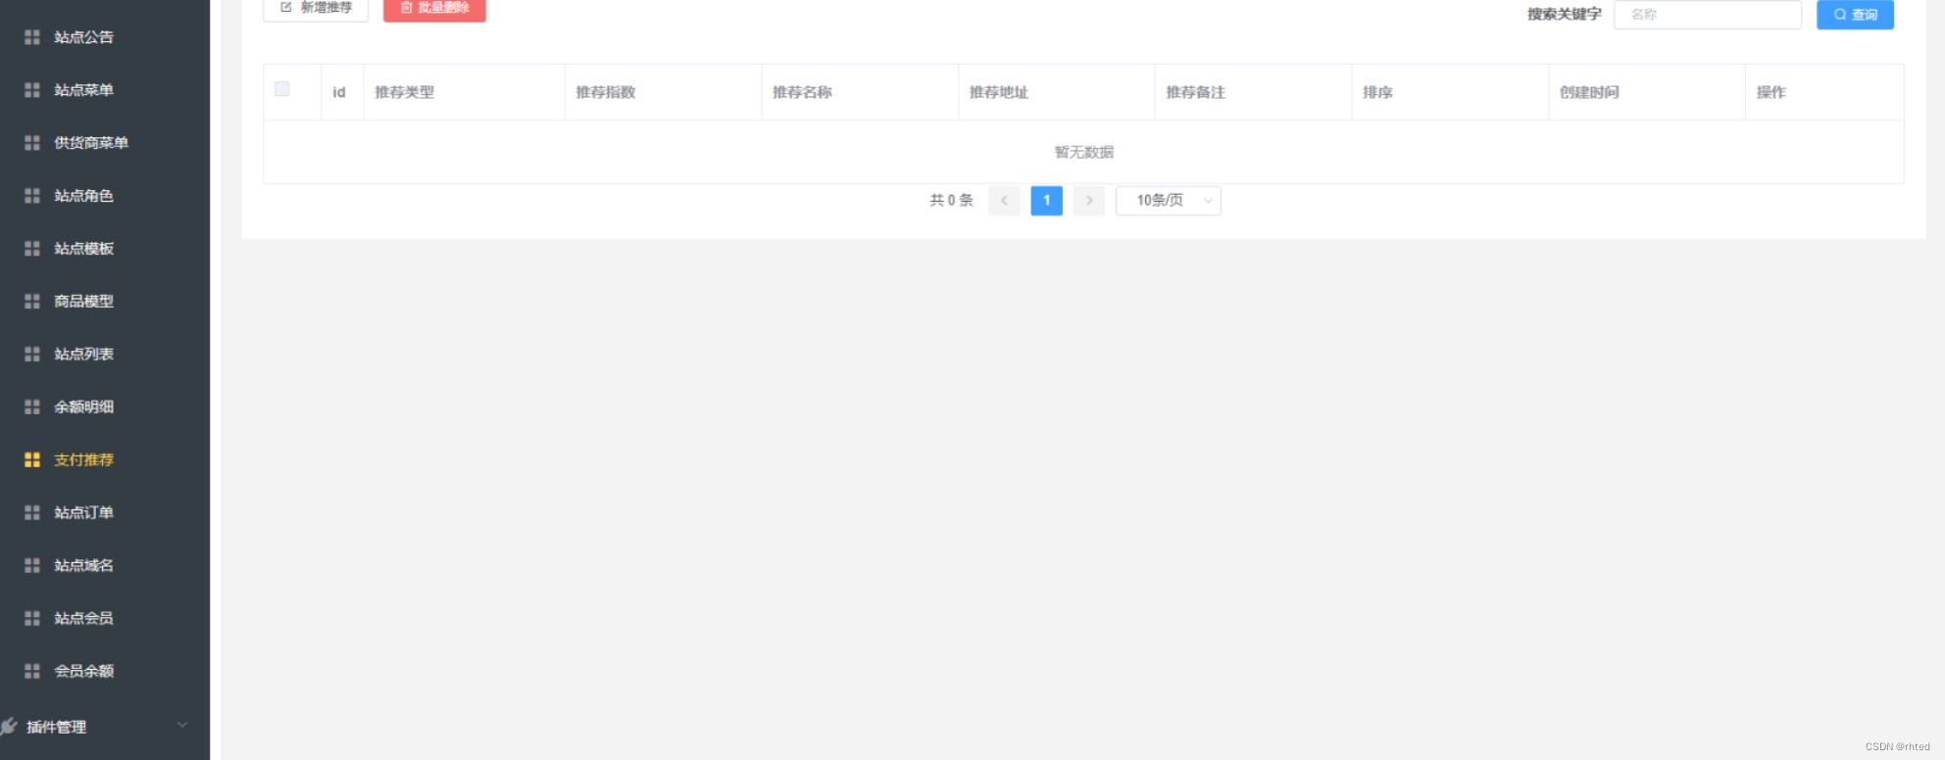Click the grid icon beside 会员余额
The width and height of the screenshot is (1945, 760).
pyautogui.click(x=32, y=672)
